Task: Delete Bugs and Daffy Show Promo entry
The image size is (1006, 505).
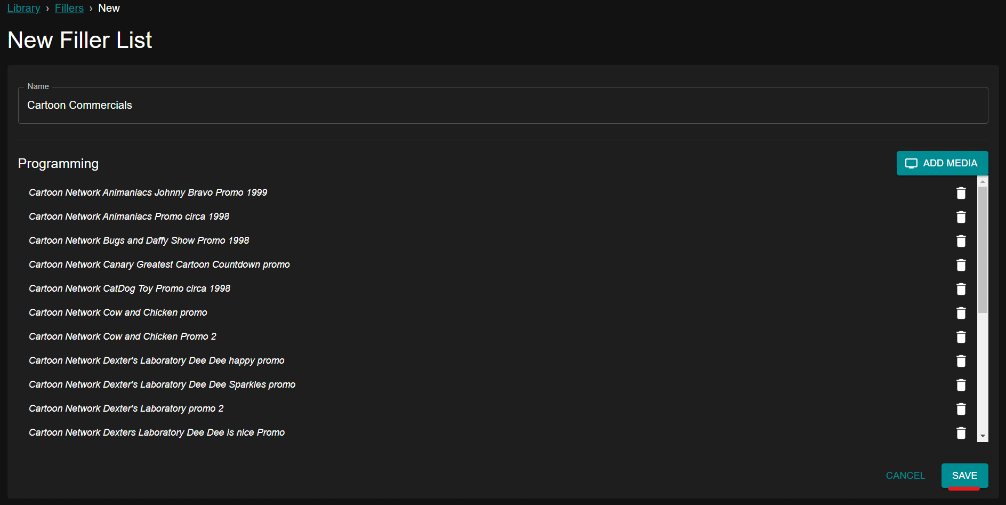Action: point(961,241)
